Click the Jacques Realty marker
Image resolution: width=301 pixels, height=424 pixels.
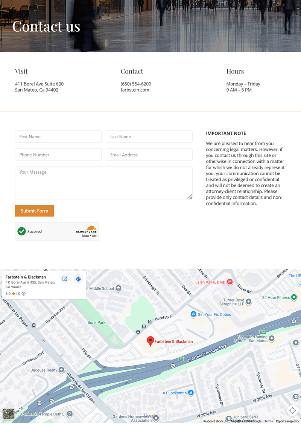[x=62, y=370]
